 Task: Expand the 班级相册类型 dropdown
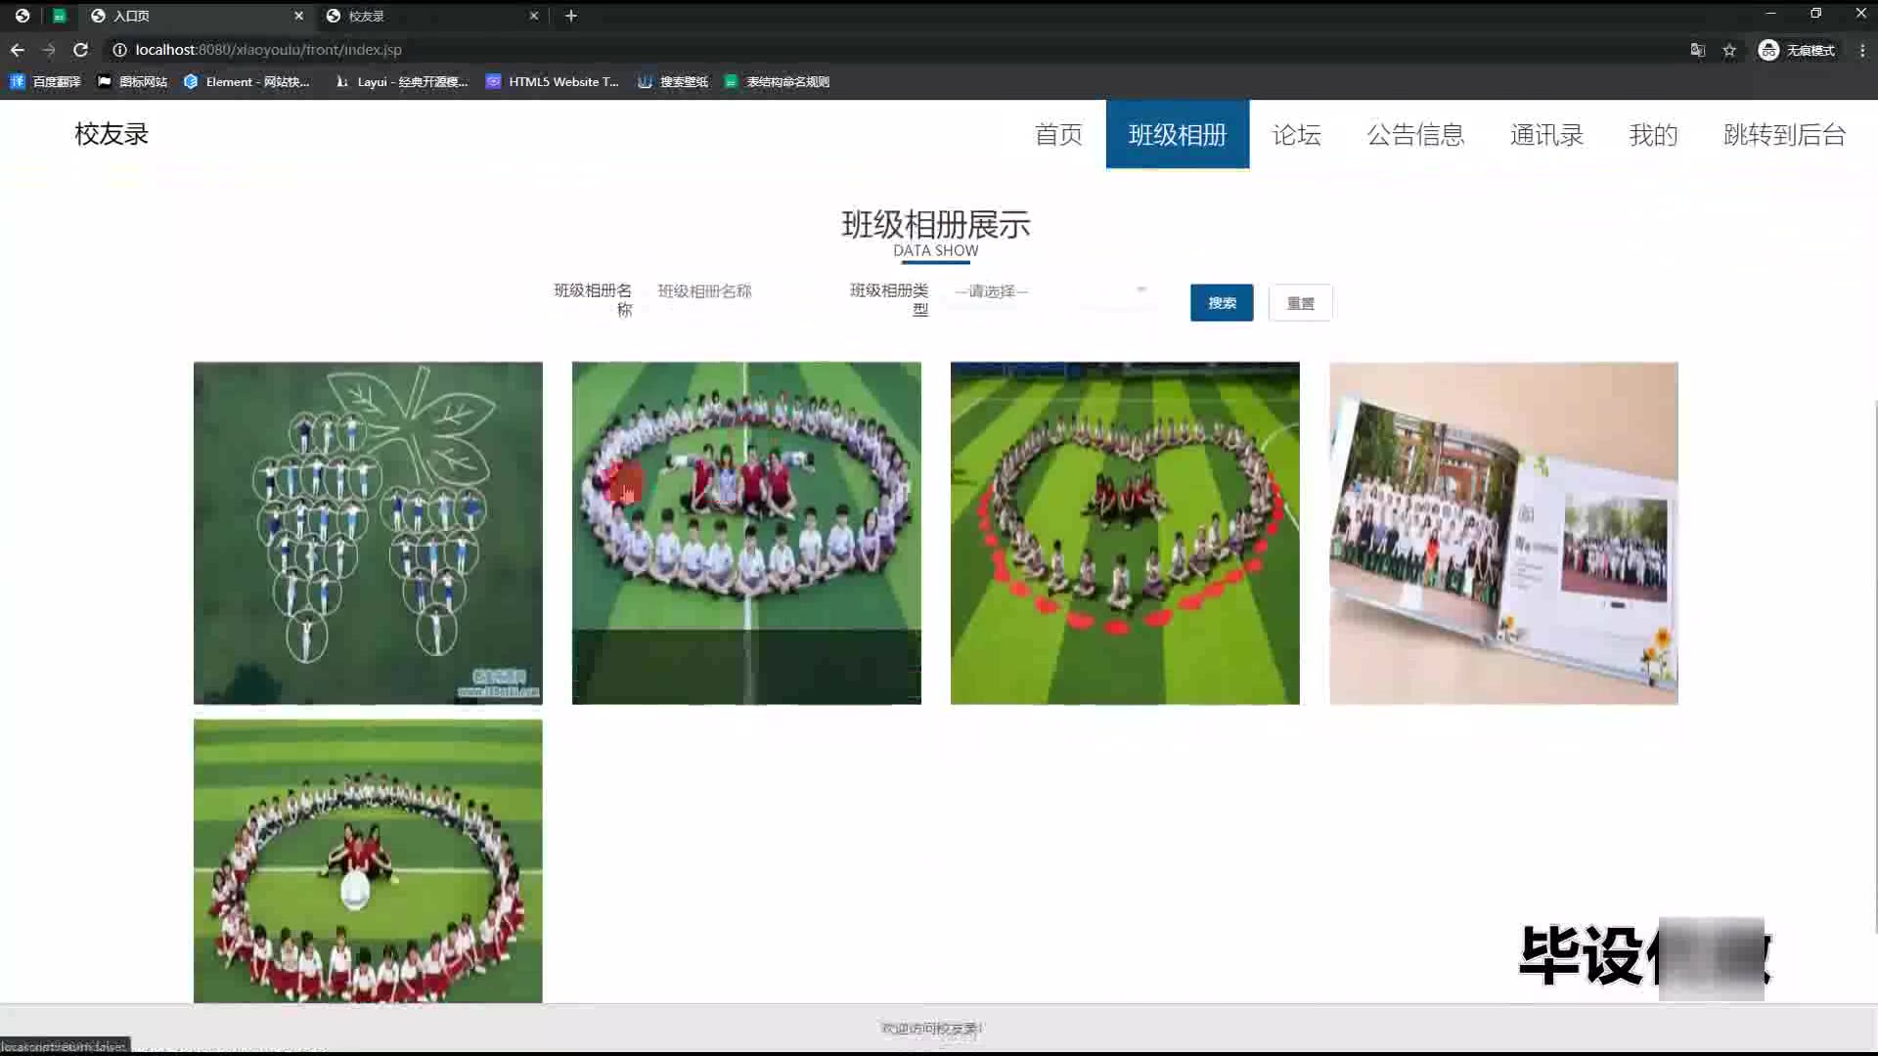[1051, 291]
